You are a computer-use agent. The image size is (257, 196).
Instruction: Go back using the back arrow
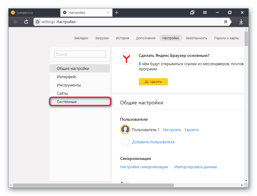point(16,22)
